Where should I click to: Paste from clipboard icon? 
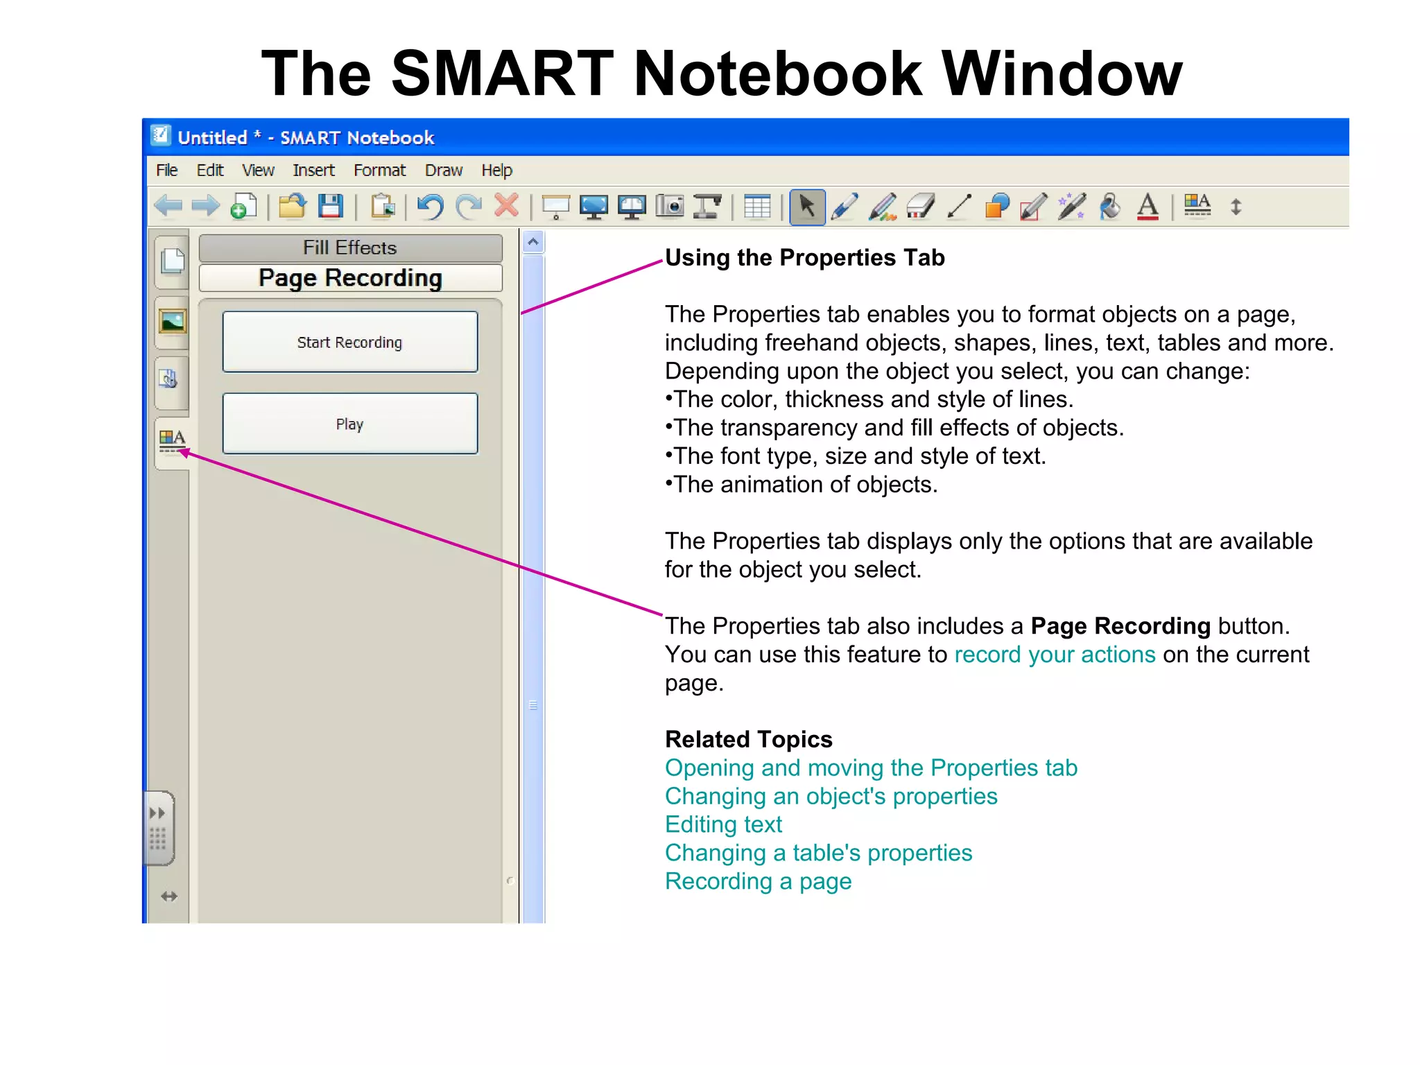tap(382, 206)
